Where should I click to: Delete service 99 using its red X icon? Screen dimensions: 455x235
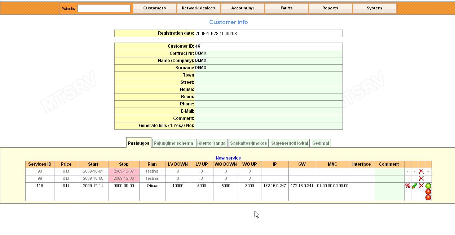[421, 178]
